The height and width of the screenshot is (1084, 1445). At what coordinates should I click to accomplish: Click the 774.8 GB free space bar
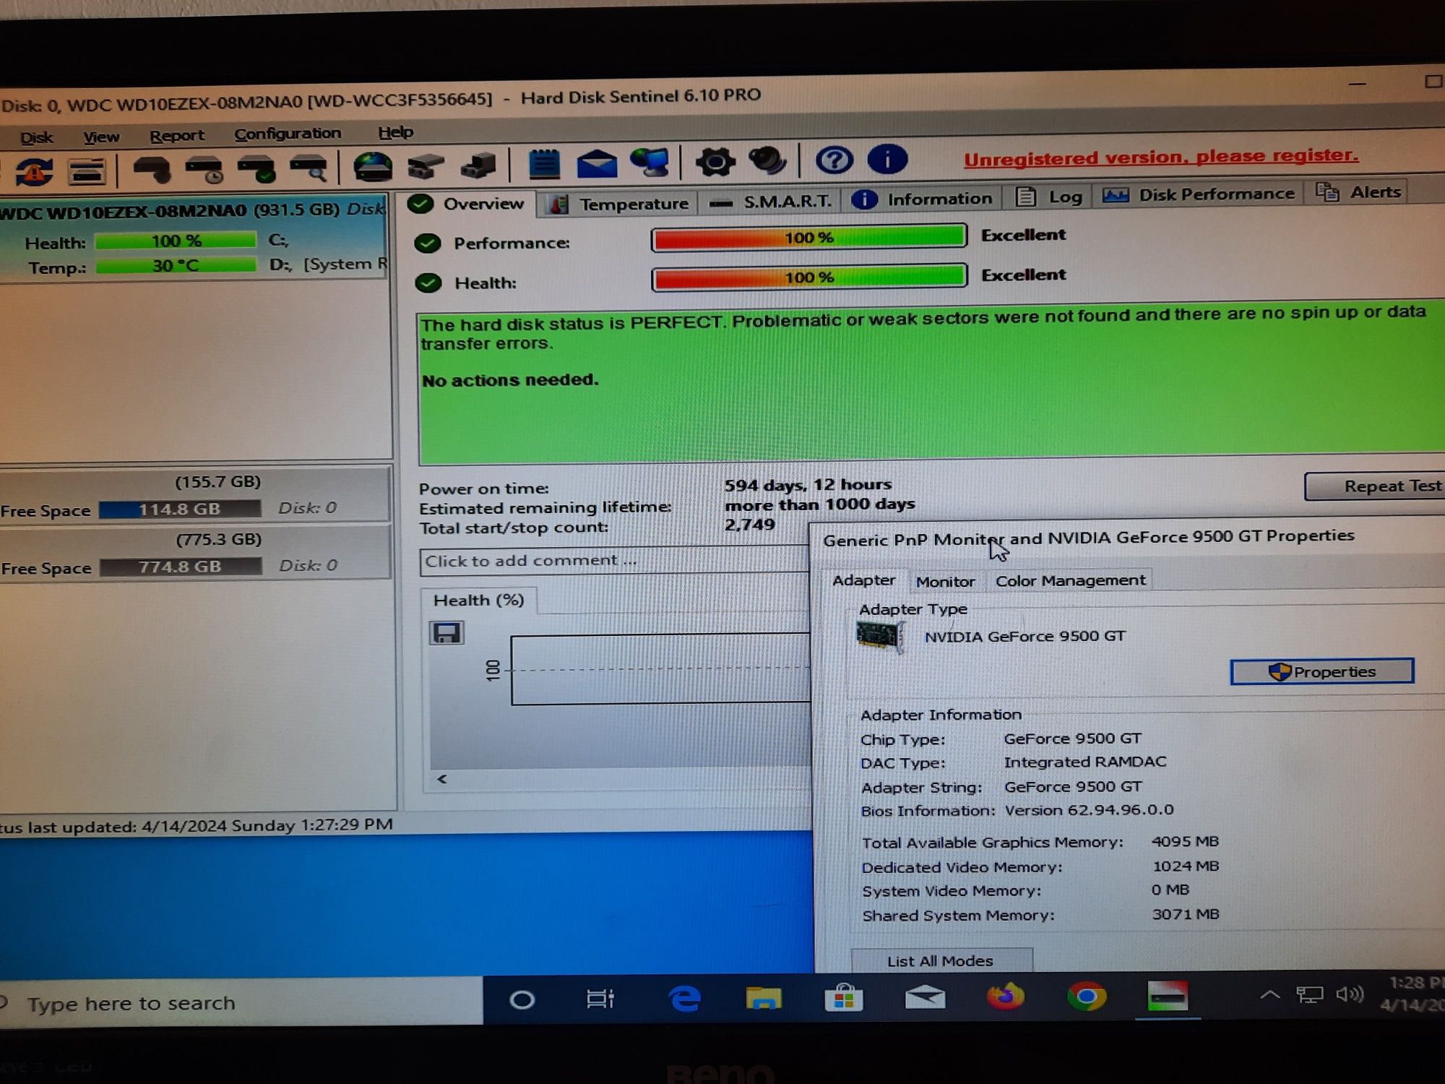[181, 567]
